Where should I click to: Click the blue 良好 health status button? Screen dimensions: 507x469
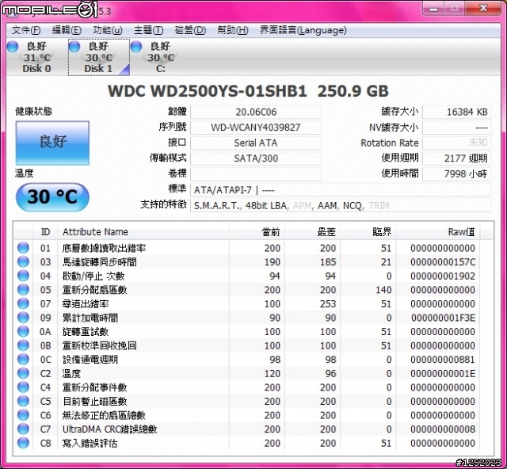pyautogui.click(x=52, y=143)
